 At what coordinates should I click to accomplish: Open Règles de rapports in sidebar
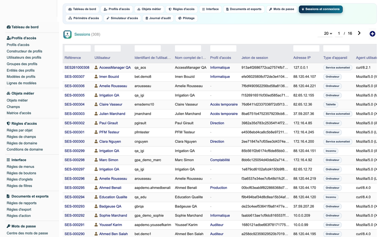point(22,203)
